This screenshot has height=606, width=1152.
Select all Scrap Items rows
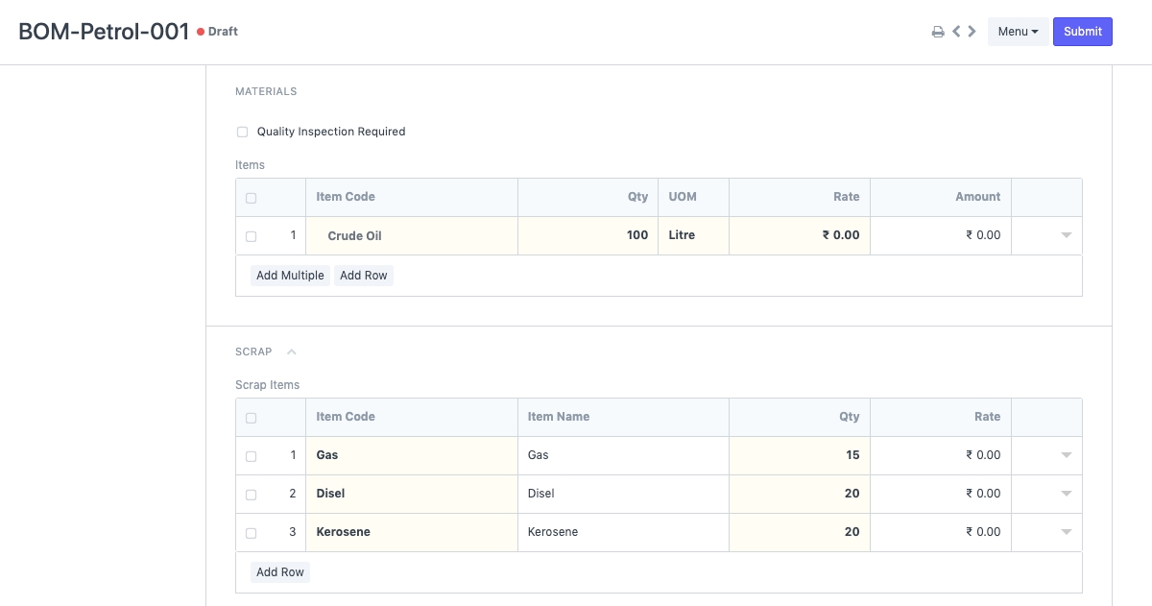coord(252,418)
